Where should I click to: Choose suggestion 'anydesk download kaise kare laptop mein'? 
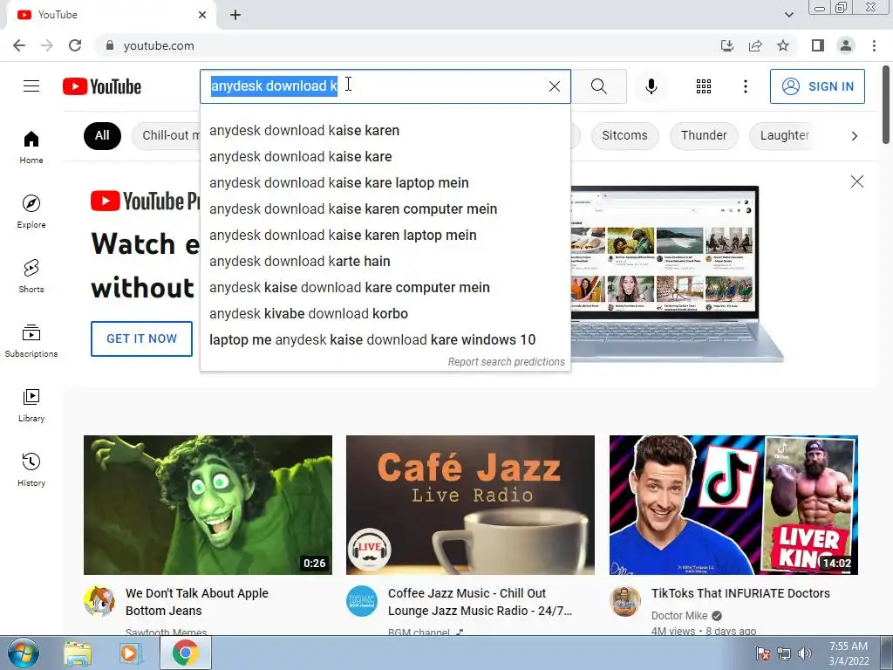pyautogui.click(x=385, y=183)
